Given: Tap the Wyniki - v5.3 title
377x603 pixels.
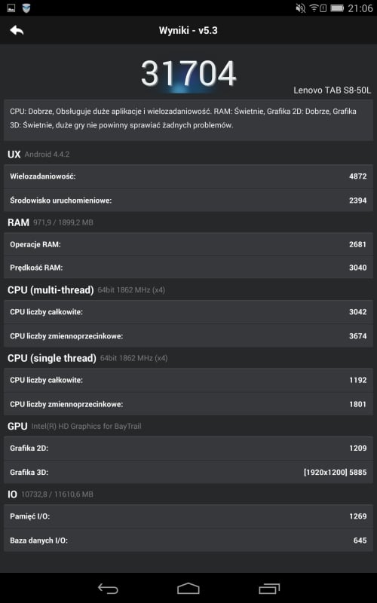Looking at the screenshot, I should point(188,30).
